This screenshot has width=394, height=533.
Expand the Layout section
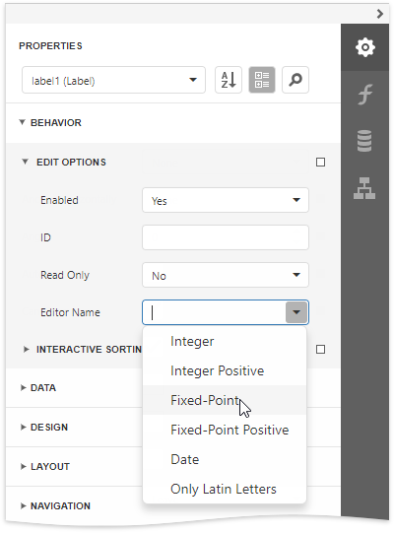pos(23,466)
